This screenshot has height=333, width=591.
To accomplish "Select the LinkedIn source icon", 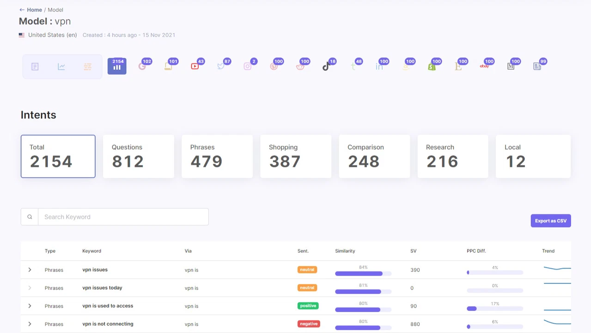I will 379,67.
